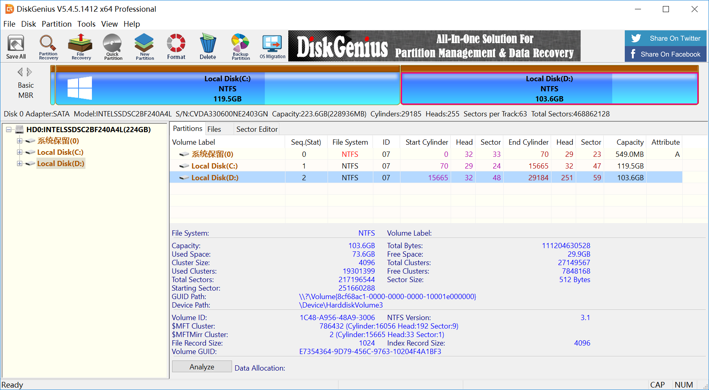
Task: Click drive icon next to Local Disk(C:) in table
Action: pos(184,166)
